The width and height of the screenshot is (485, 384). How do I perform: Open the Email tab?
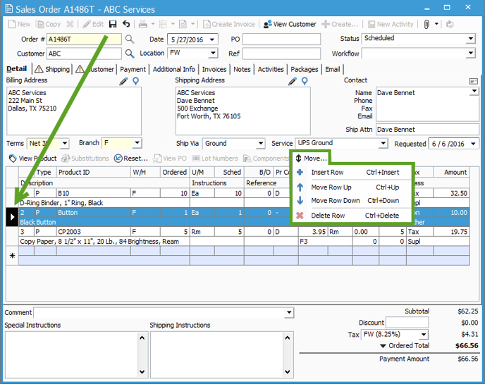pyautogui.click(x=333, y=69)
